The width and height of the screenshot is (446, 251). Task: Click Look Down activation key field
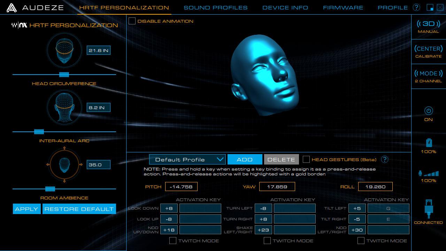pyautogui.click(x=200, y=208)
